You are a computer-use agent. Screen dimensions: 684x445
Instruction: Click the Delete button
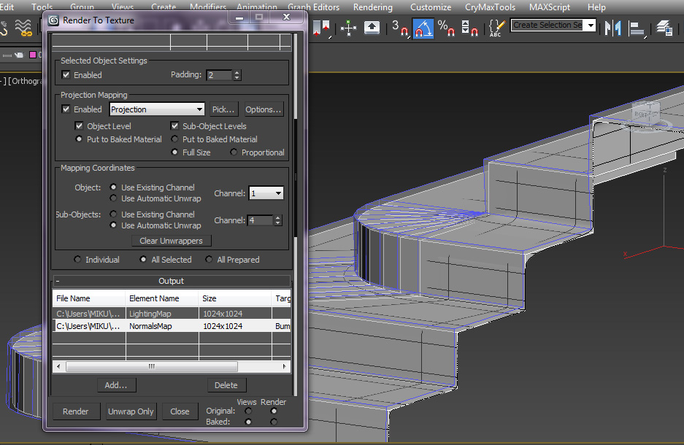pyautogui.click(x=226, y=385)
